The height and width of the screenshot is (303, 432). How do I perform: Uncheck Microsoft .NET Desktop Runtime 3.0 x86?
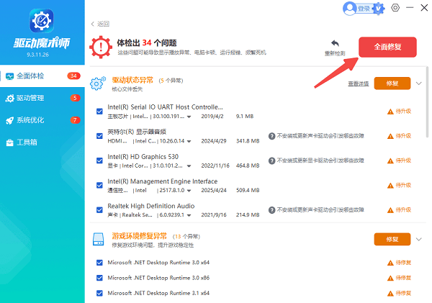99,278
